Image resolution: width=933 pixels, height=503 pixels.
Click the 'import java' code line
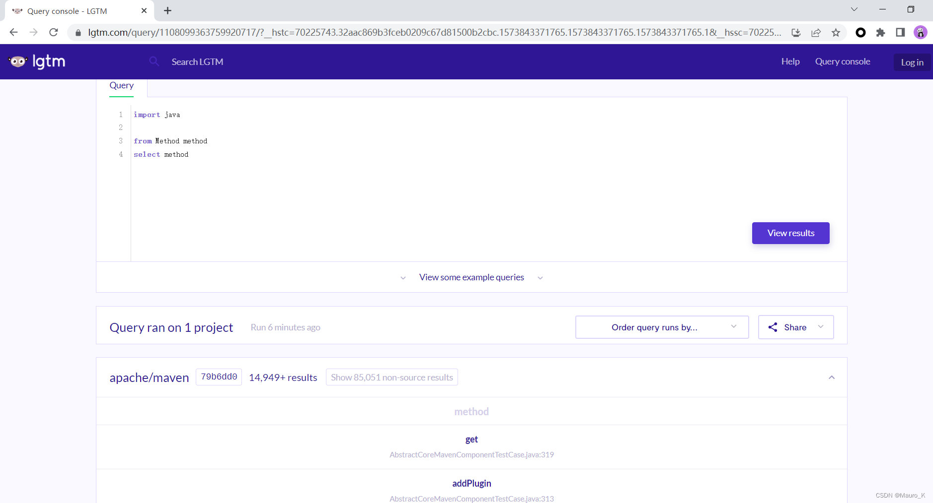point(157,115)
